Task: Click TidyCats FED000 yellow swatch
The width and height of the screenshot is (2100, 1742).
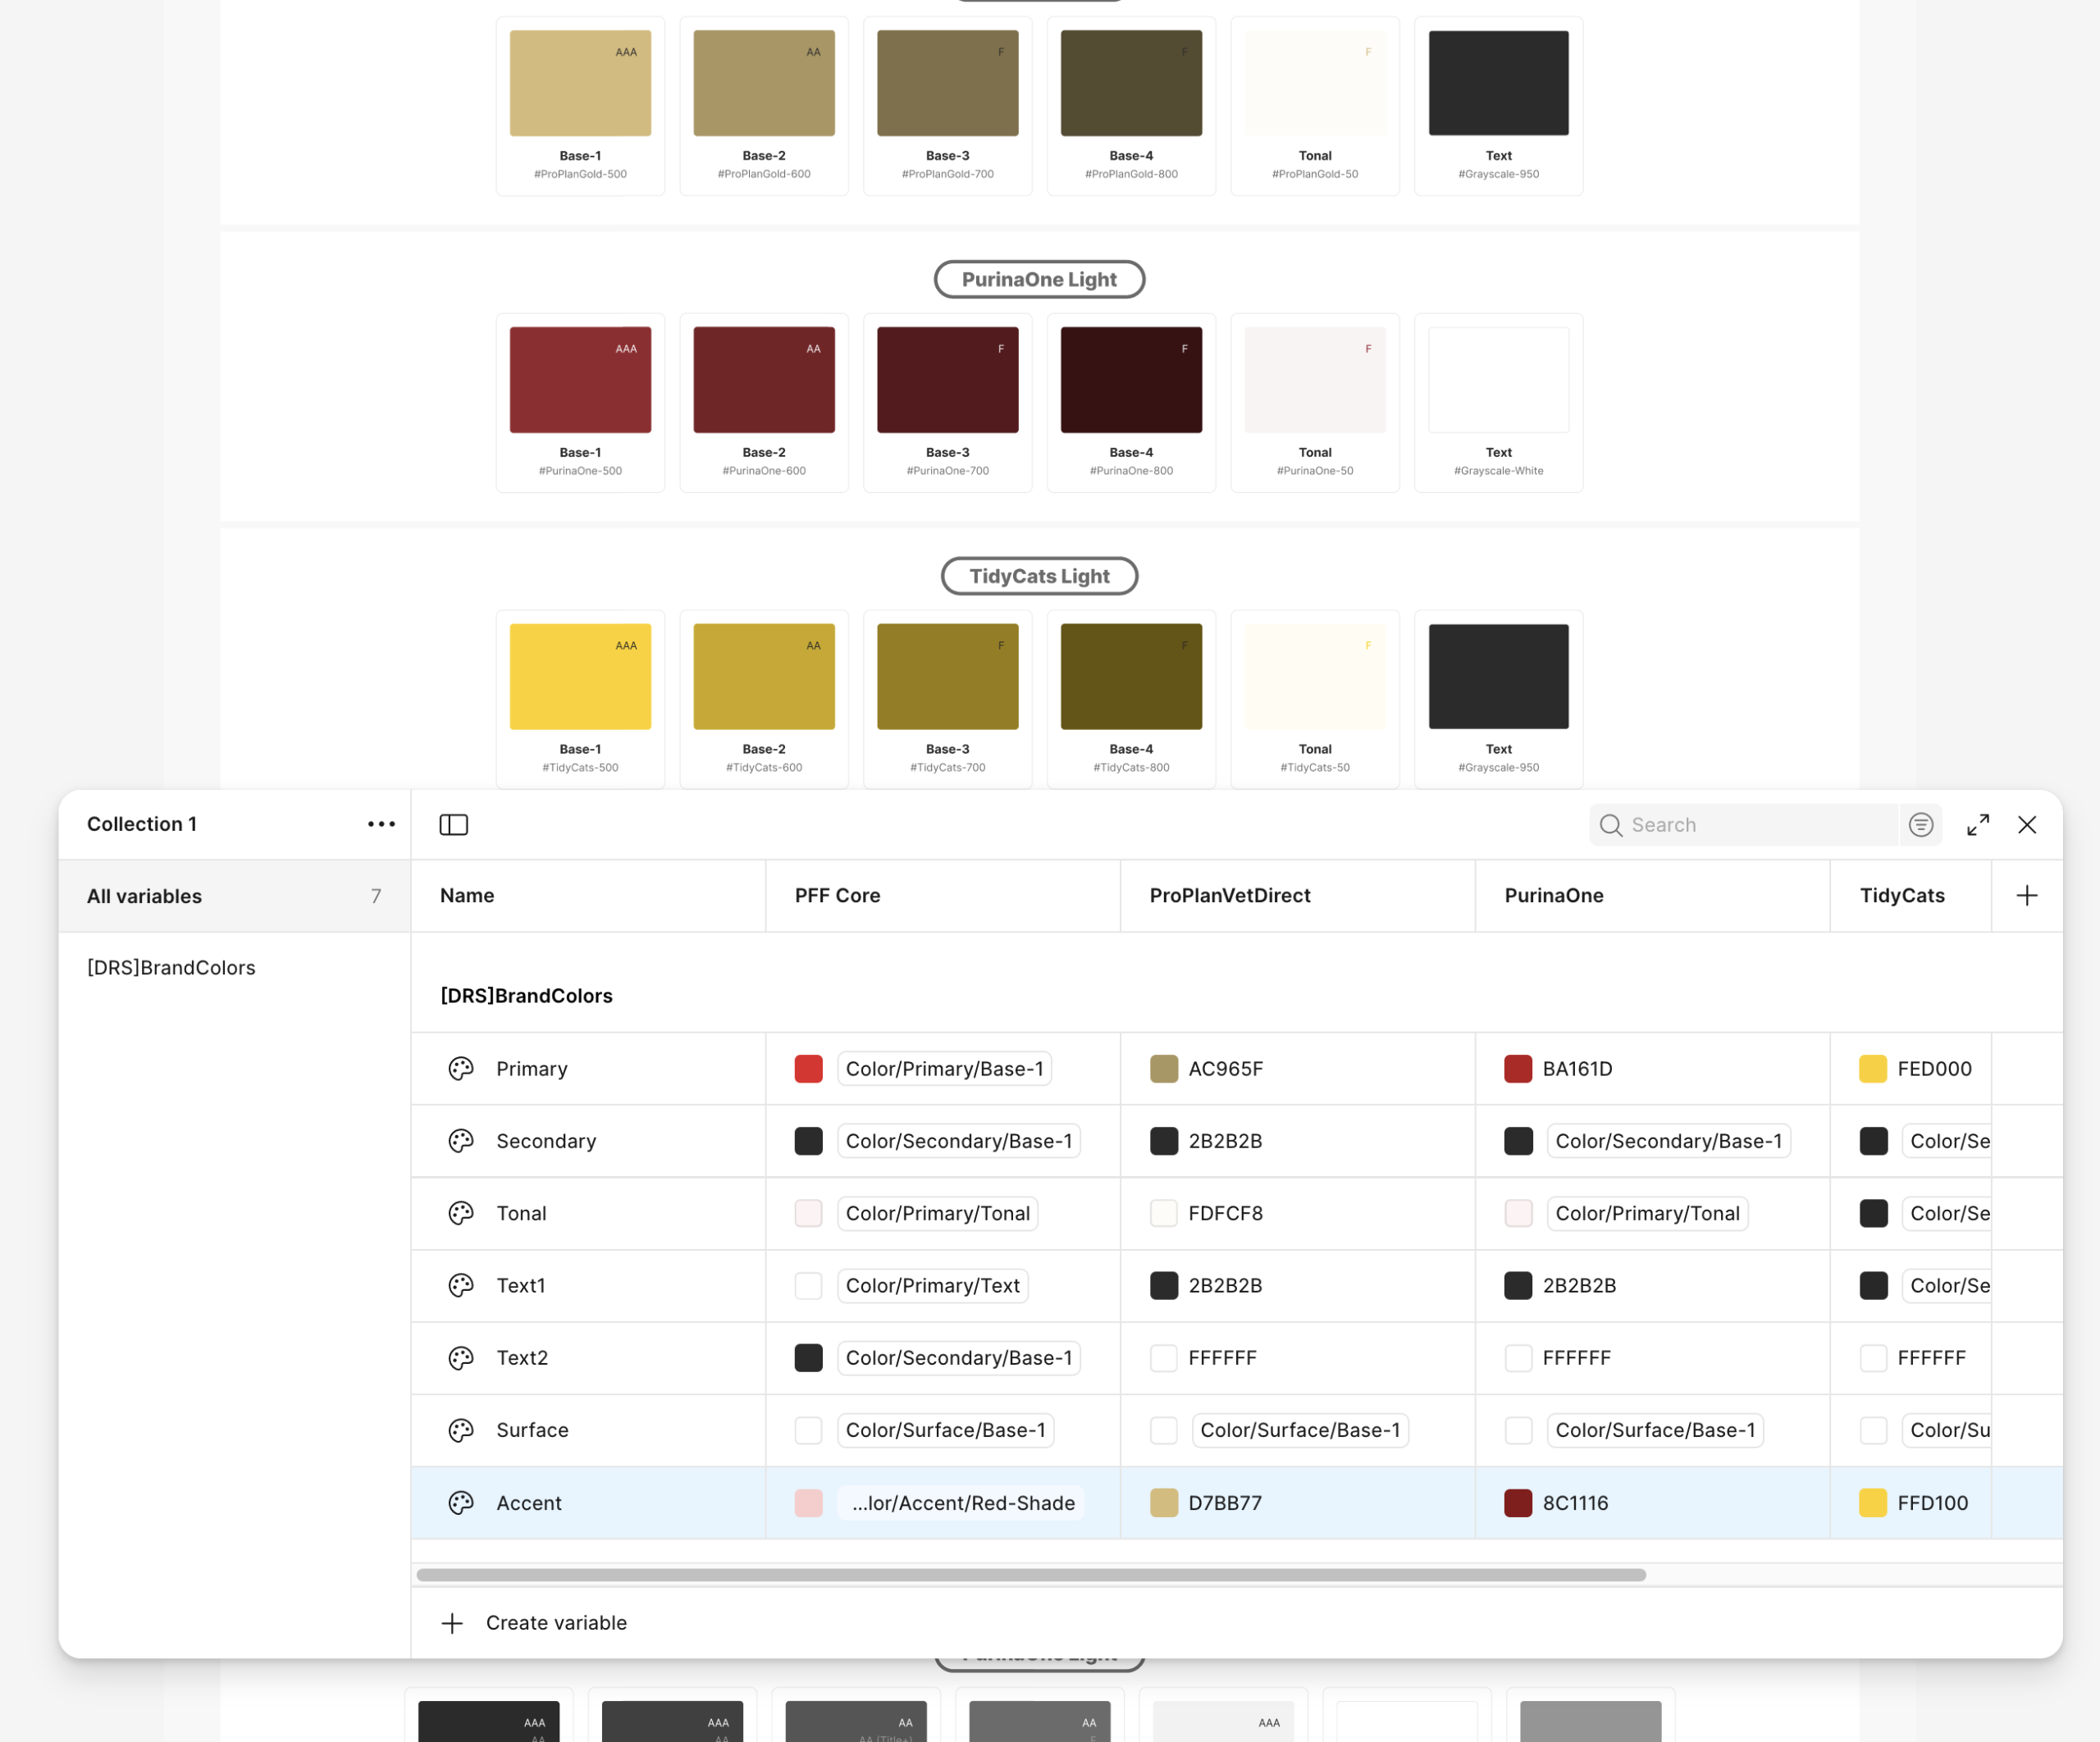Action: point(1873,1068)
